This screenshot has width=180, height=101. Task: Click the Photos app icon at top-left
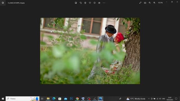(x=3, y=3)
